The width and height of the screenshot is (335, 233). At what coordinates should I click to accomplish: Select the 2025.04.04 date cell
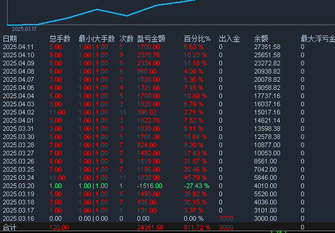click(x=18, y=96)
